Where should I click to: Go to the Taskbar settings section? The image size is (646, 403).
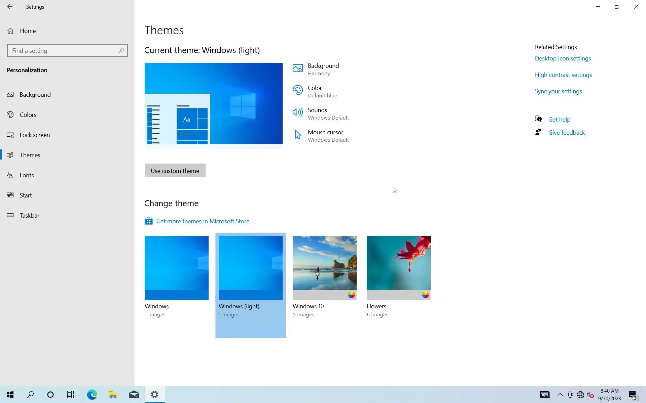(x=29, y=216)
